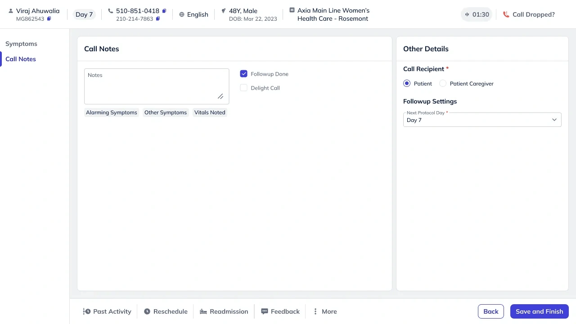Image resolution: width=576 pixels, height=324 pixels.
Task: Click the globe language icon
Action: click(x=182, y=14)
